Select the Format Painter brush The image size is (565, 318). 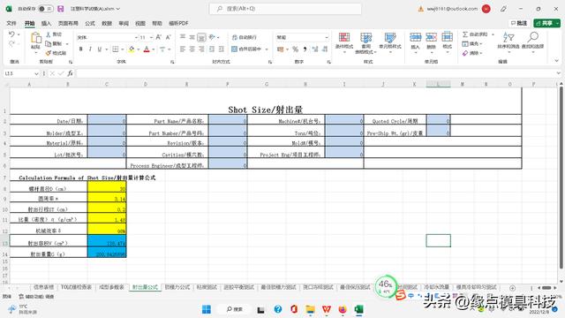(x=49, y=53)
